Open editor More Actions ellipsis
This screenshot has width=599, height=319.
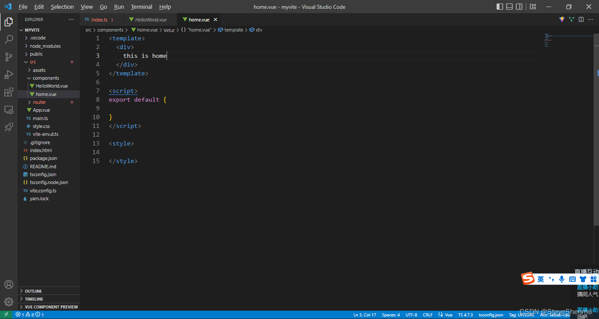pos(591,19)
